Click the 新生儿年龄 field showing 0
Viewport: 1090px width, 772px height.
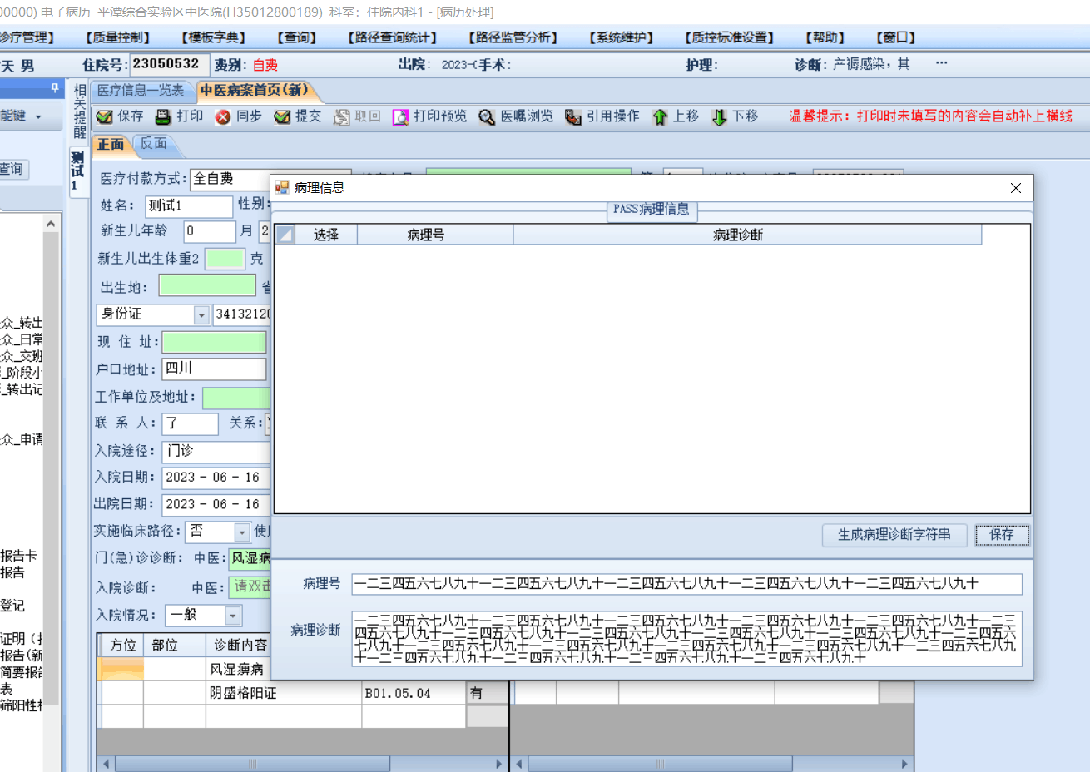point(210,231)
